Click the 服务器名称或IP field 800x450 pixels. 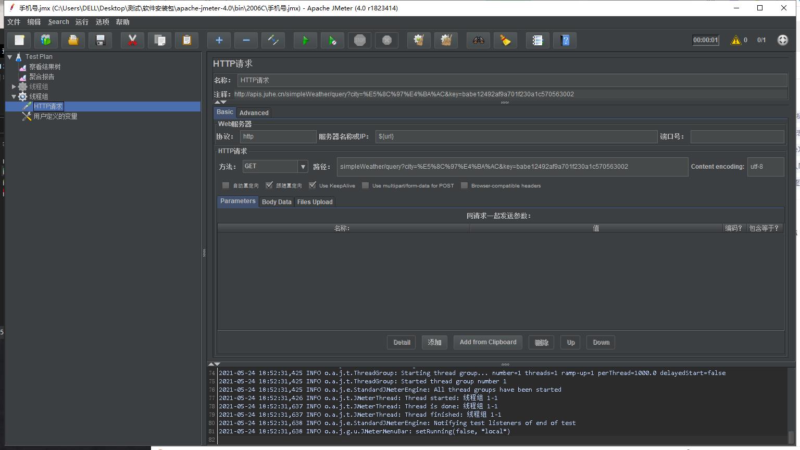tap(516, 136)
